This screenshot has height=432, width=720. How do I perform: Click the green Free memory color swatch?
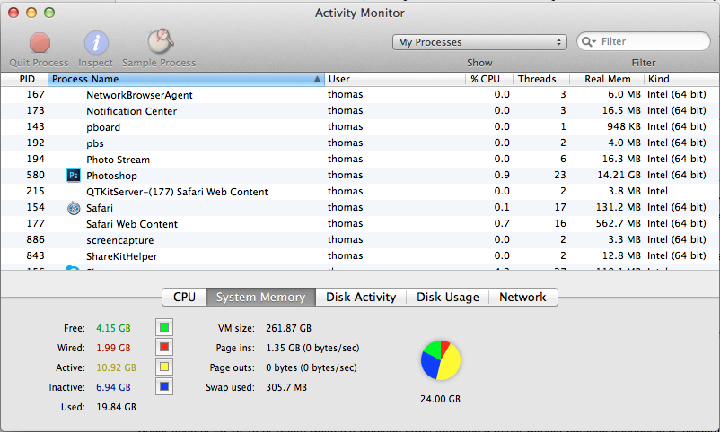(x=164, y=327)
